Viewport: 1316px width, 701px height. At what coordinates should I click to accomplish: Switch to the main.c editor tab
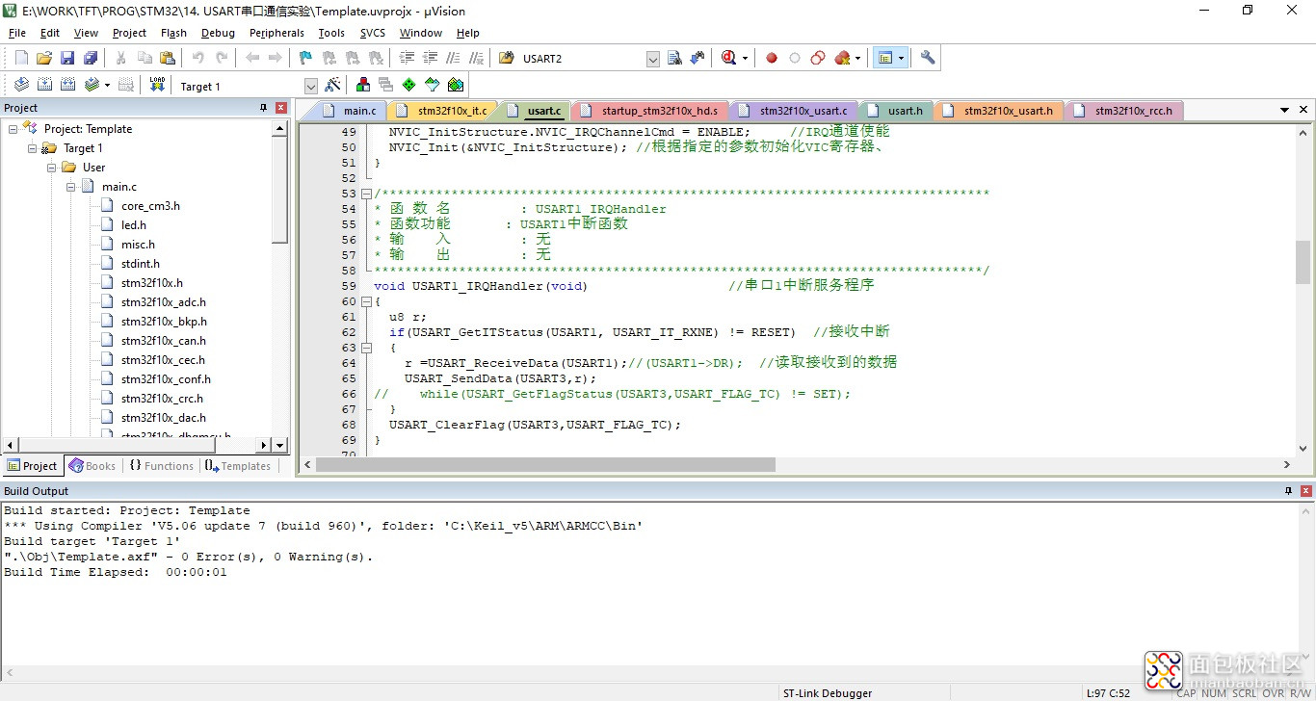pyautogui.click(x=353, y=111)
